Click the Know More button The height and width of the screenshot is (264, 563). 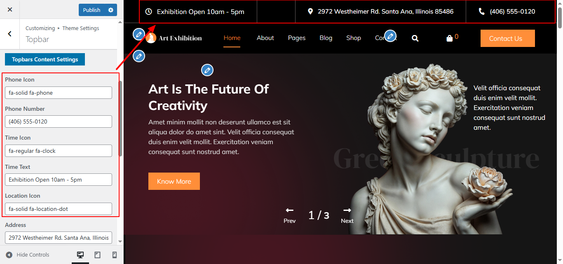tap(174, 181)
